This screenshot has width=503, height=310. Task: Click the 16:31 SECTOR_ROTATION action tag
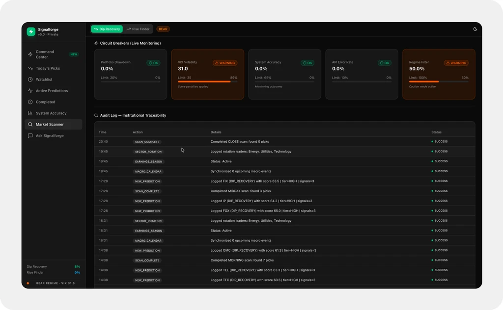click(x=148, y=221)
